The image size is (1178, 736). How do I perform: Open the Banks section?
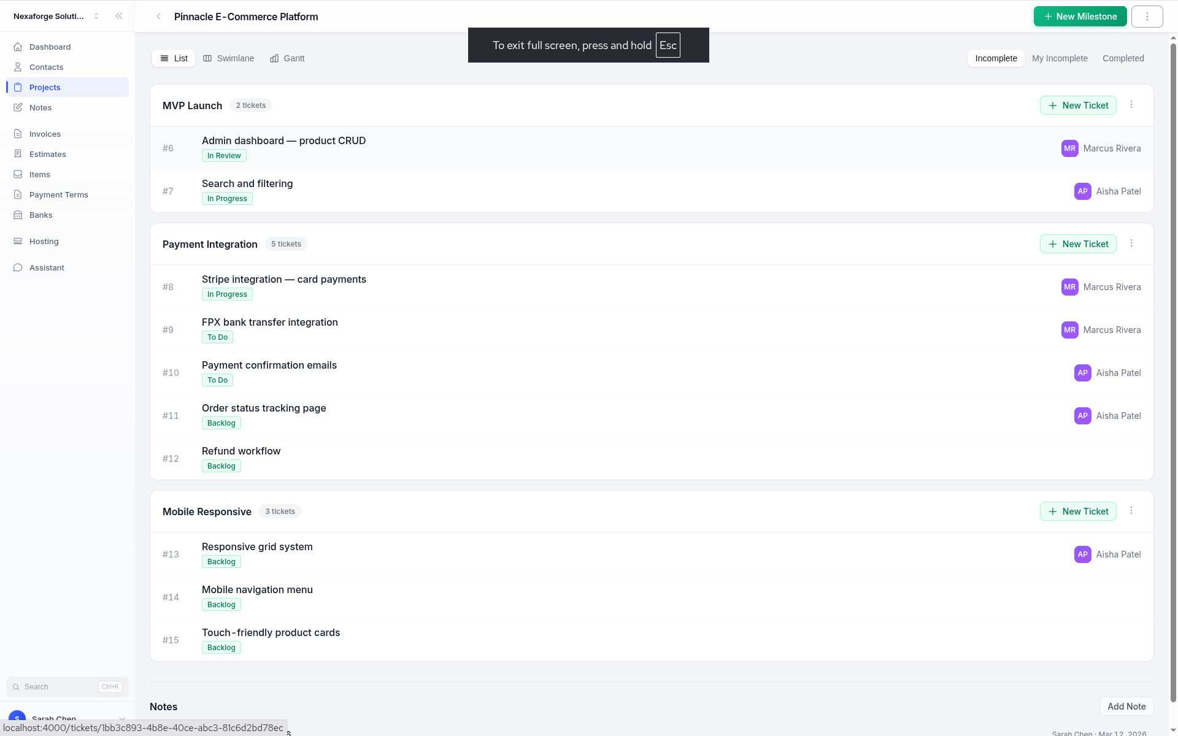coord(18,215)
